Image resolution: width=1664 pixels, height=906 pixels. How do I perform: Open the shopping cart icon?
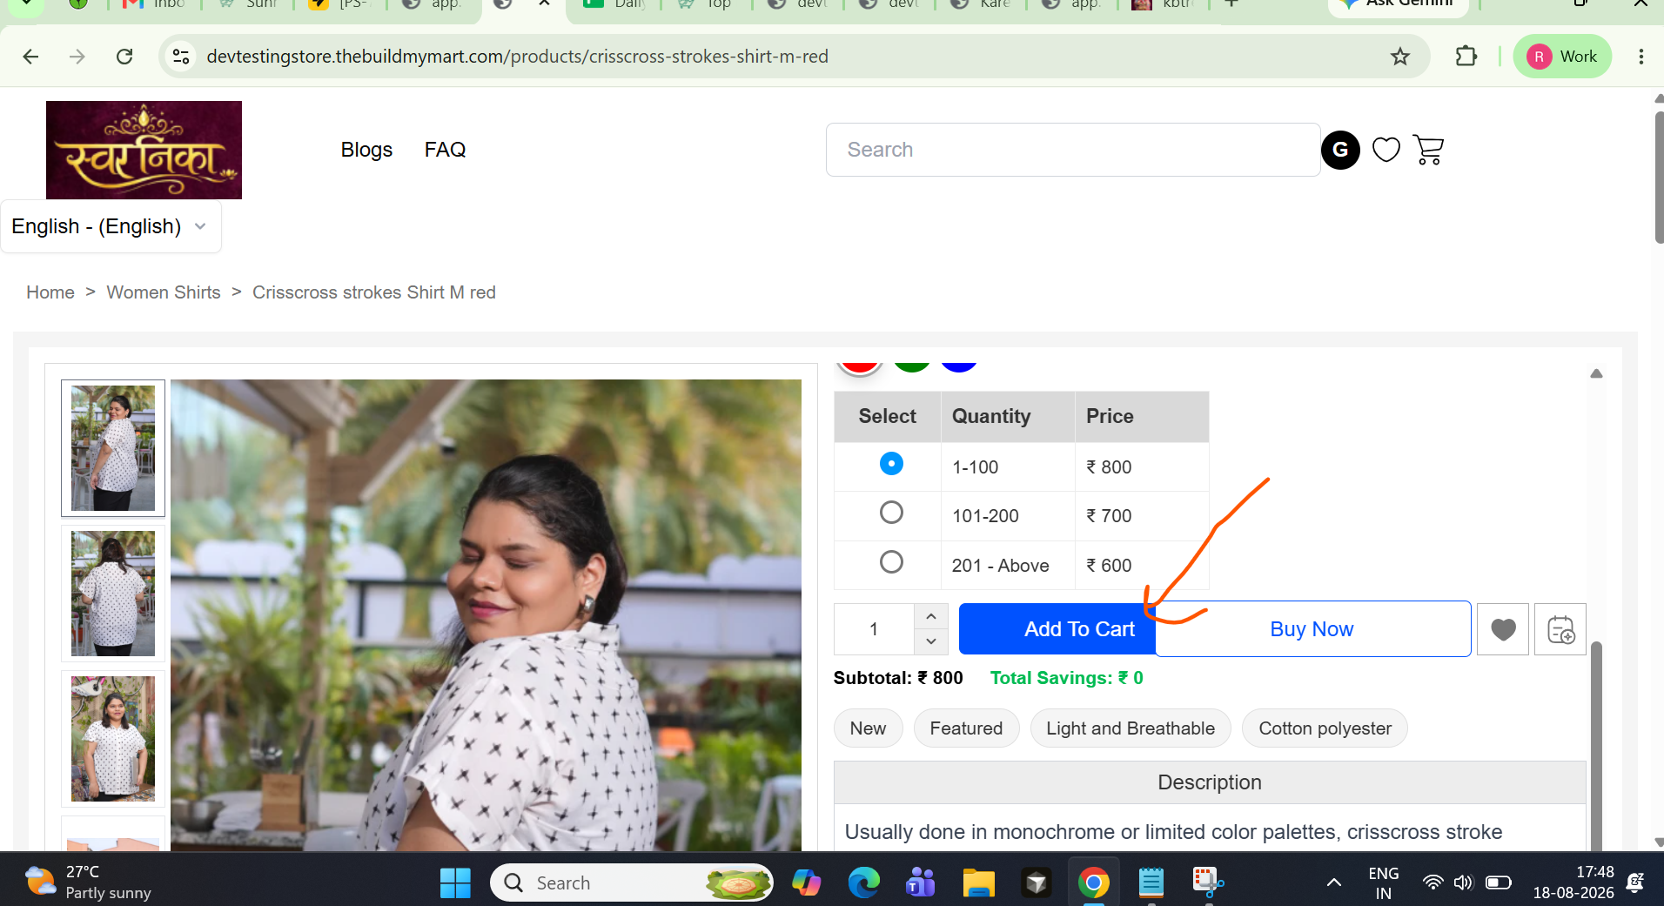(x=1428, y=150)
